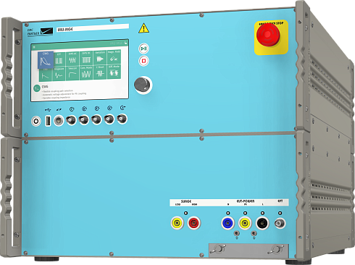Tap the lock icon in screen header
Viewport: 355px width, 265px height.
coord(125,43)
